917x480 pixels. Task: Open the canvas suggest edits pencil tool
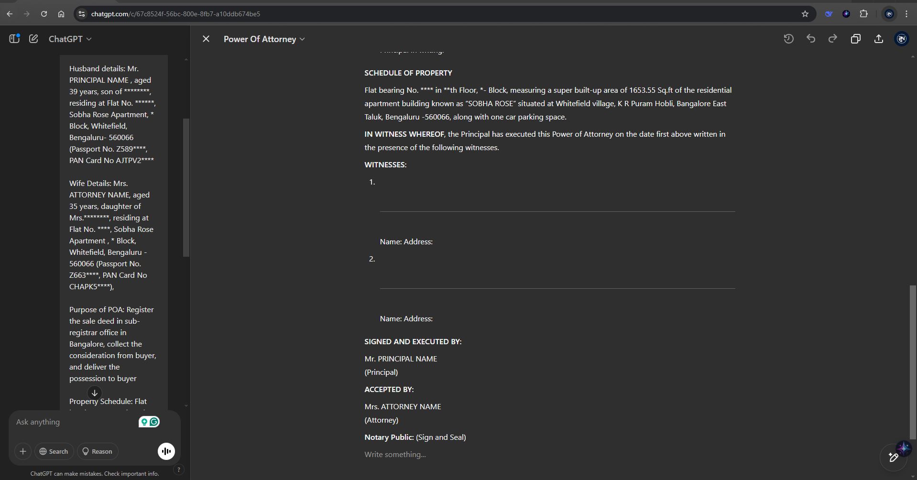(893, 457)
